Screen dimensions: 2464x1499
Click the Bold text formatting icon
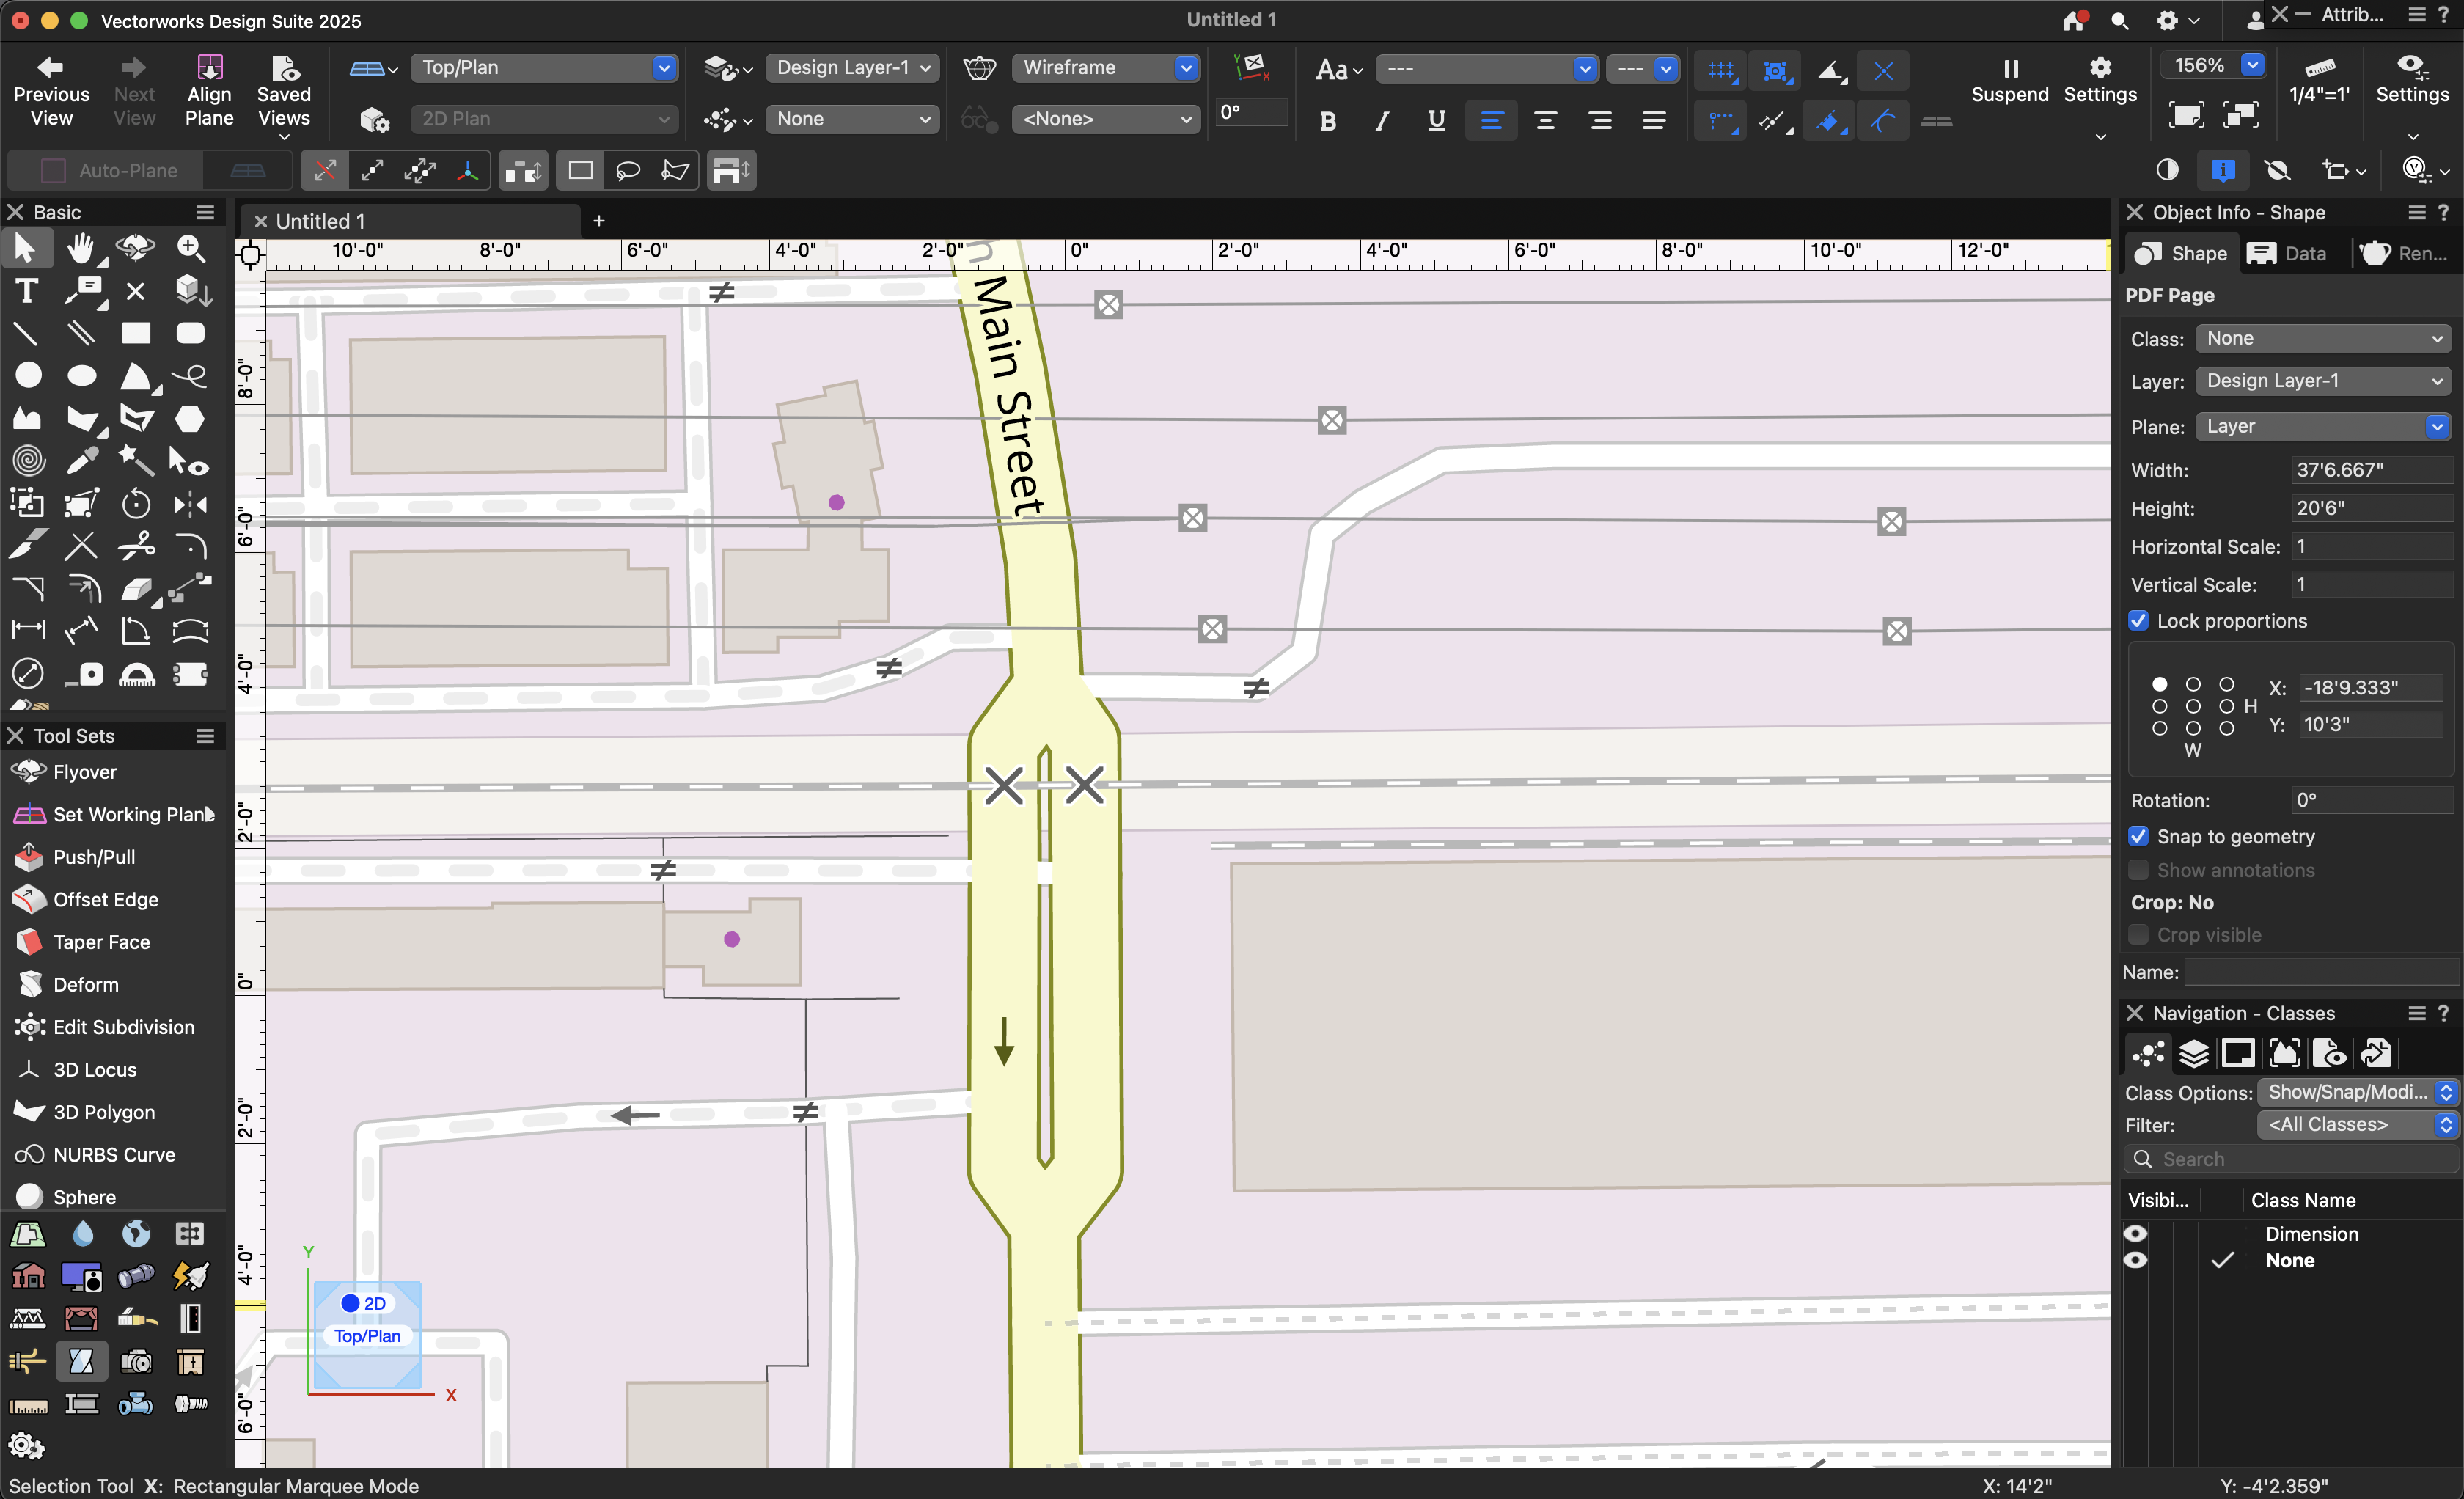click(x=1327, y=121)
